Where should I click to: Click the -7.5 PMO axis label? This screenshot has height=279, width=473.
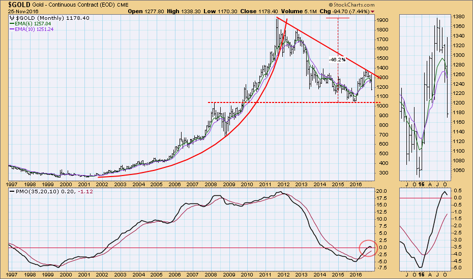[x=381, y=268]
